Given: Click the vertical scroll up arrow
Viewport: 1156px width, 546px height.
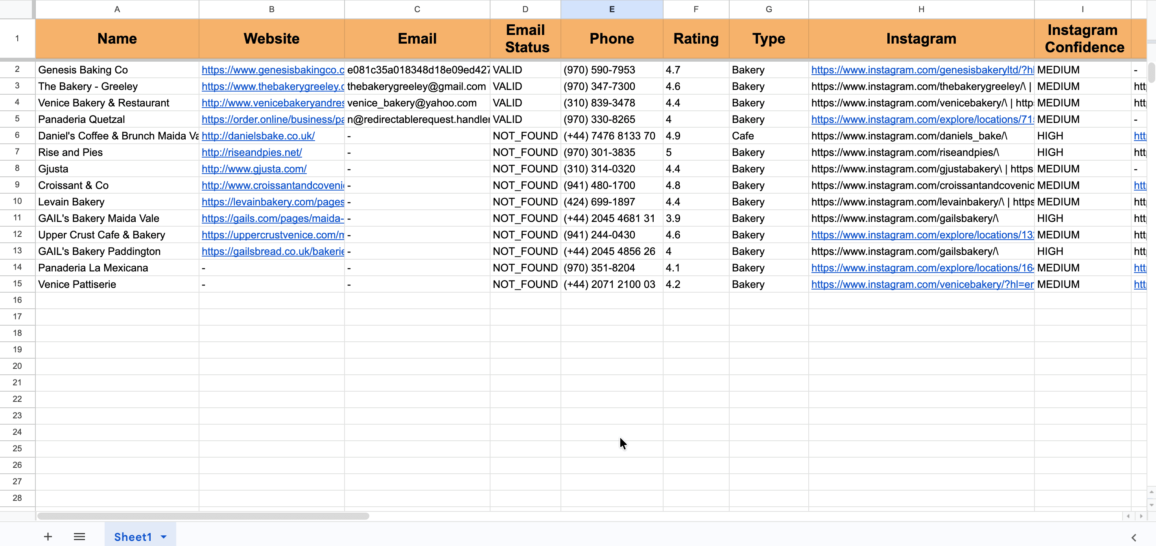Looking at the screenshot, I should pos(1151,492).
